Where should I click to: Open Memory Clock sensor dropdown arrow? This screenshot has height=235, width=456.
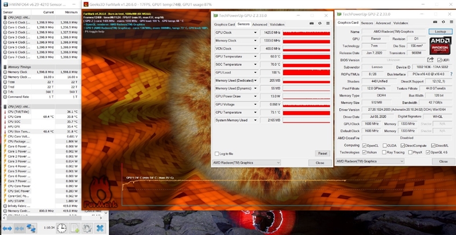pyautogui.click(x=255, y=40)
